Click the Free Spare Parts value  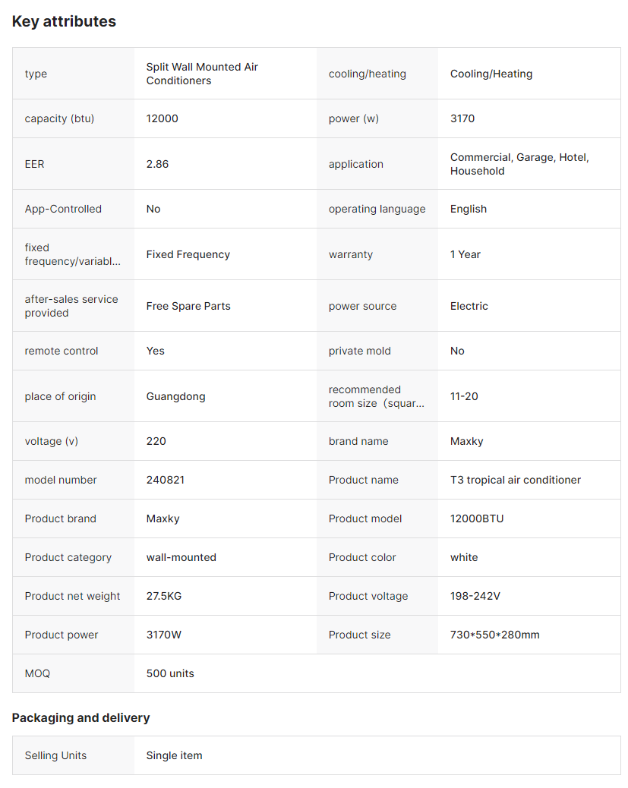(188, 306)
